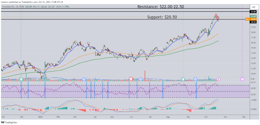Click the 'Sep' time axis label
260x125 pixels.
click(188, 117)
